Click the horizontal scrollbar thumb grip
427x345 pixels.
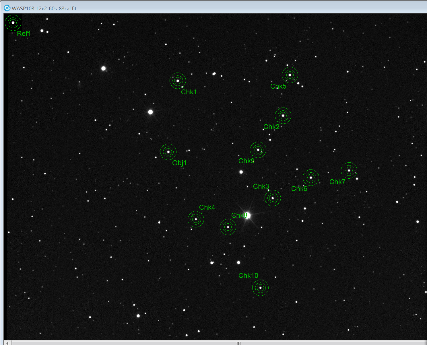(238, 343)
